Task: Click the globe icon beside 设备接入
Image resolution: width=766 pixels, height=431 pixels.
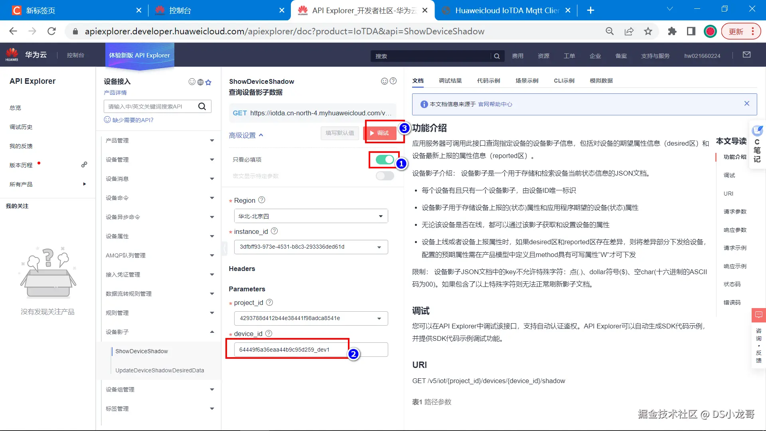Action: [x=200, y=82]
